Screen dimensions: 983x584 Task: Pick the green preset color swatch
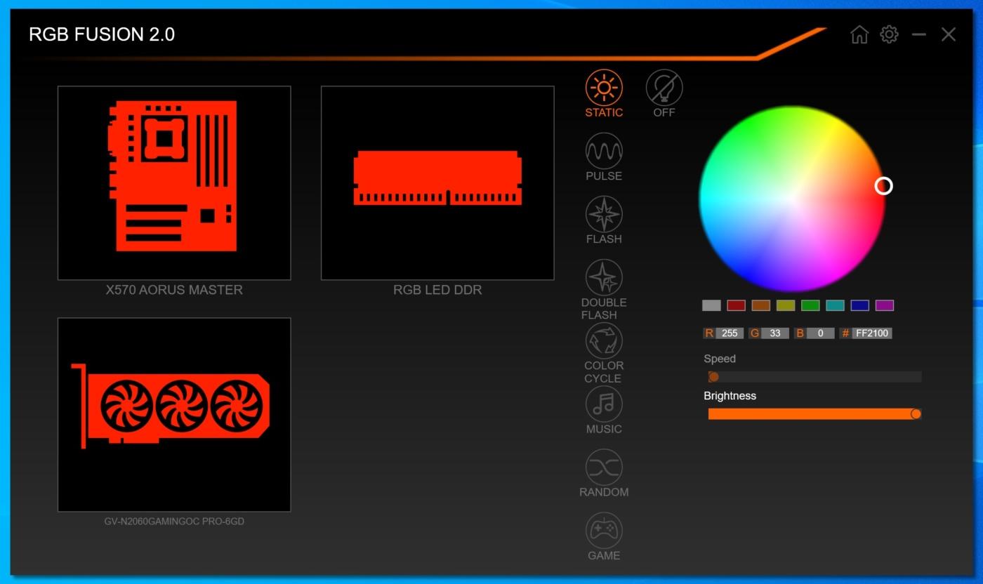[810, 305]
